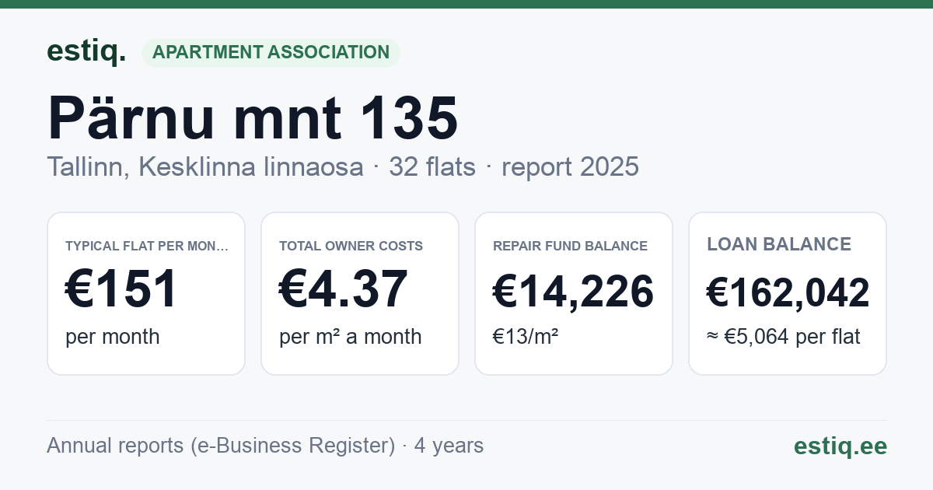Image resolution: width=933 pixels, height=490 pixels.
Task: Click the 'per month' caption
Action: tap(113, 337)
